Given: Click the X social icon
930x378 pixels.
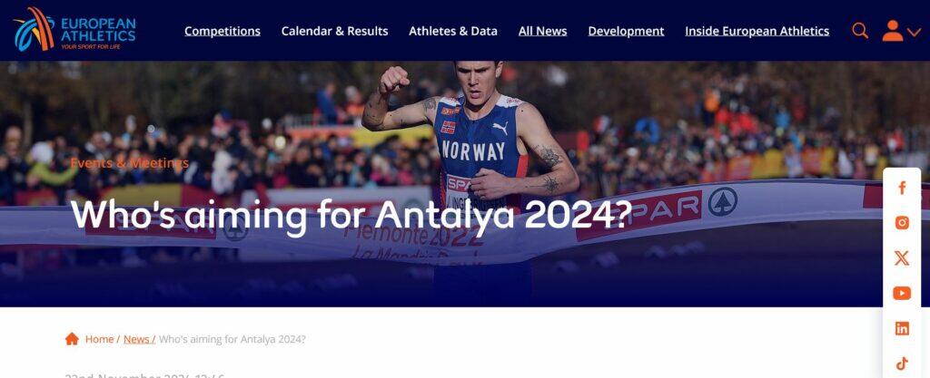Looking at the screenshot, I should pos(902,258).
